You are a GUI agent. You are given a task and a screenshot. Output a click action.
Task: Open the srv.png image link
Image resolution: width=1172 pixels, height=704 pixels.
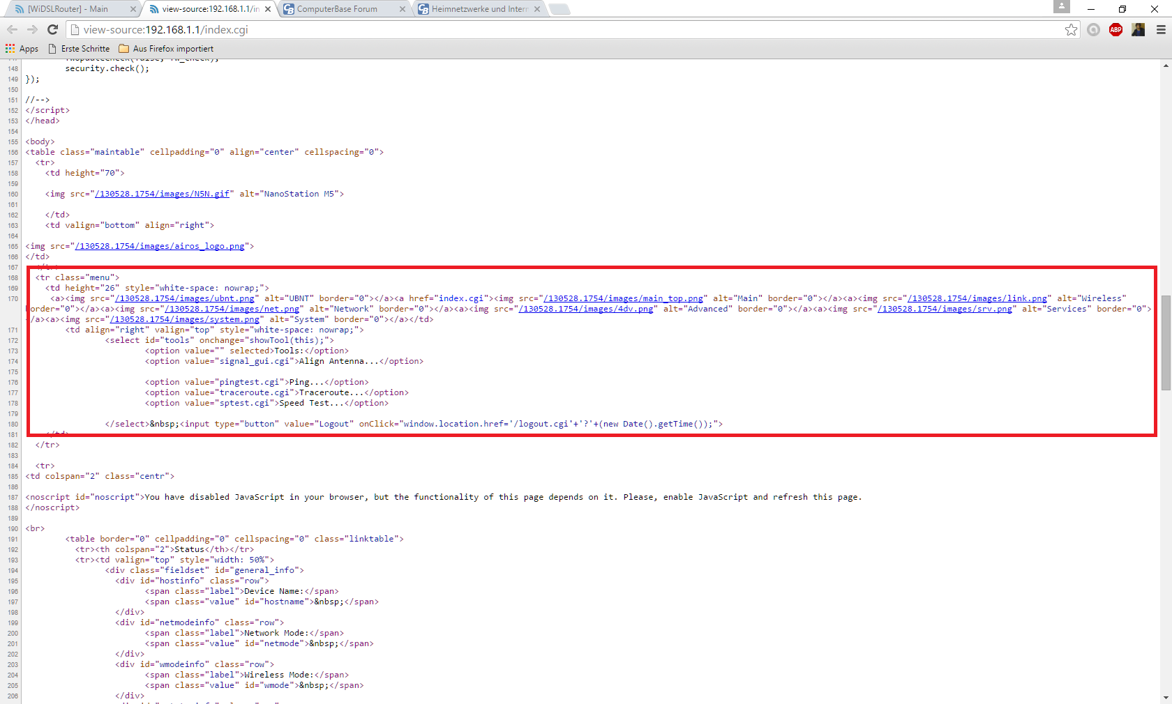(x=945, y=309)
